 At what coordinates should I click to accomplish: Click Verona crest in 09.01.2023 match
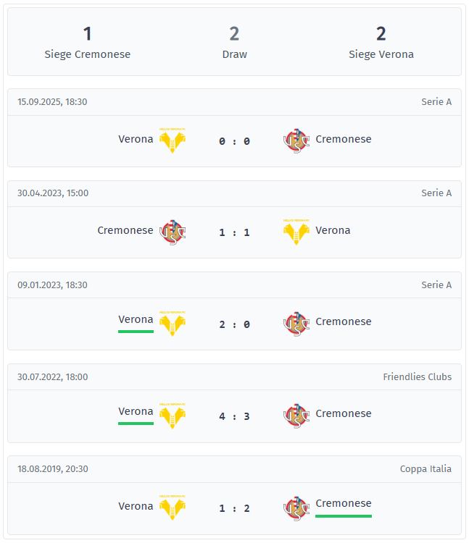[173, 323]
